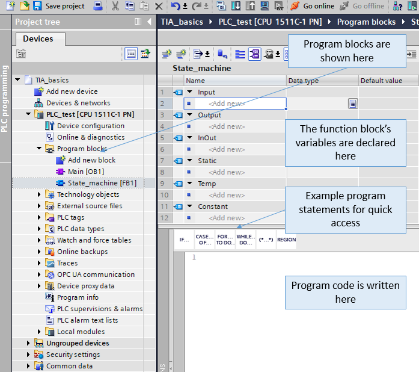Expand the PLC tags folder
The width and height of the screenshot is (419, 372).
point(40,217)
